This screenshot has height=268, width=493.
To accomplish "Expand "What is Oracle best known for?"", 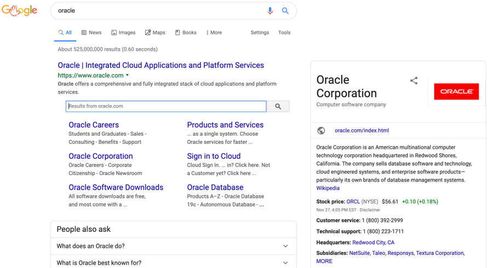I will [173, 263].
